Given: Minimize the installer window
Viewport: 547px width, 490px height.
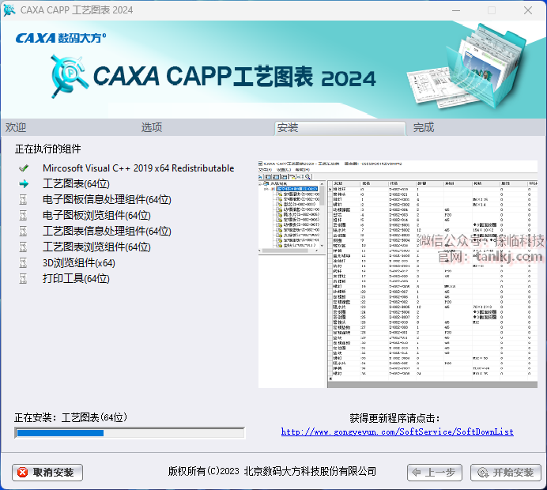Looking at the screenshot, I should [456, 10].
